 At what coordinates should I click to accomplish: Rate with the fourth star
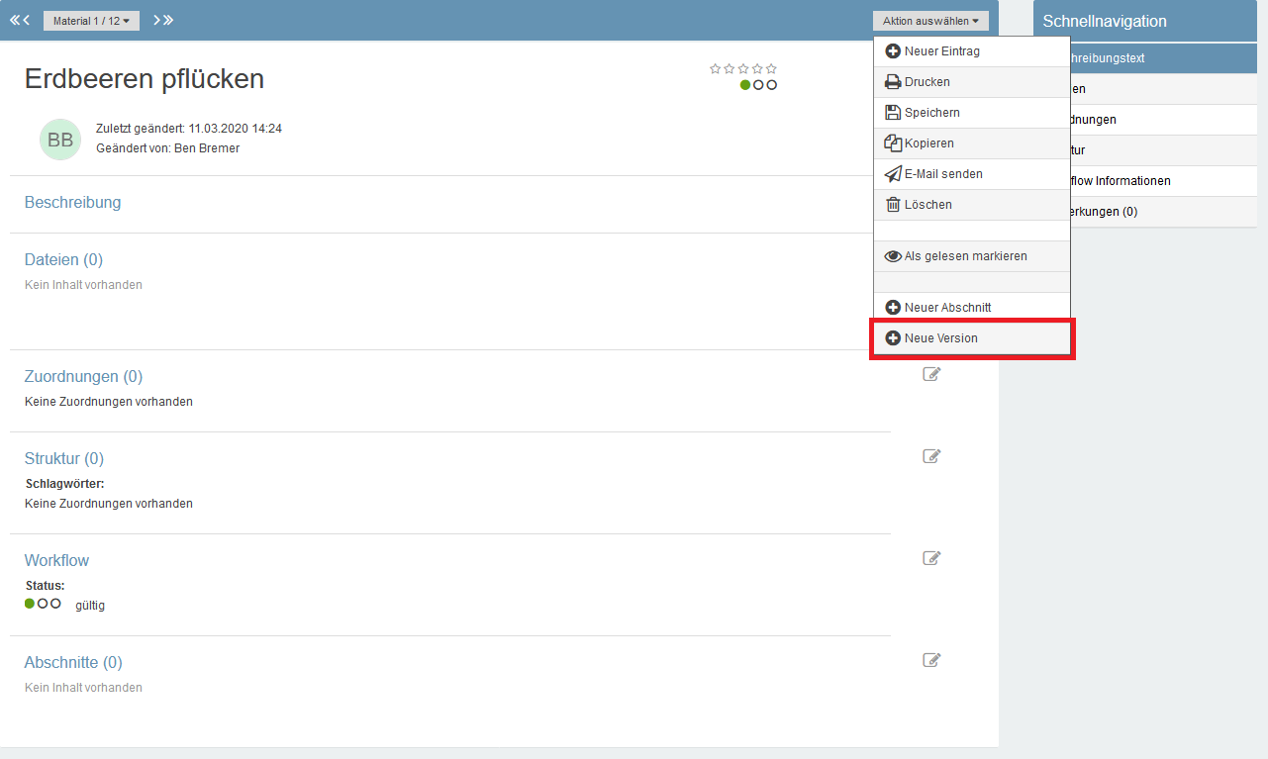coord(757,68)
